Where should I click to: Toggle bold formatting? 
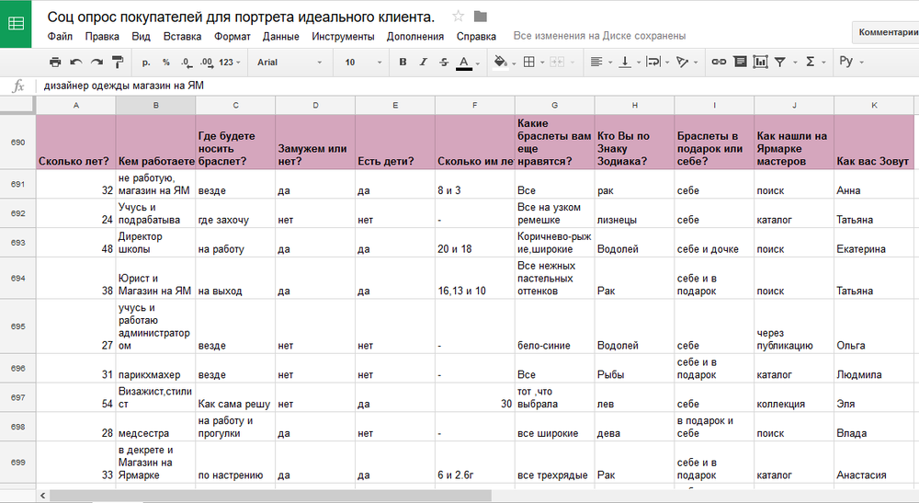tap(403, 63)
